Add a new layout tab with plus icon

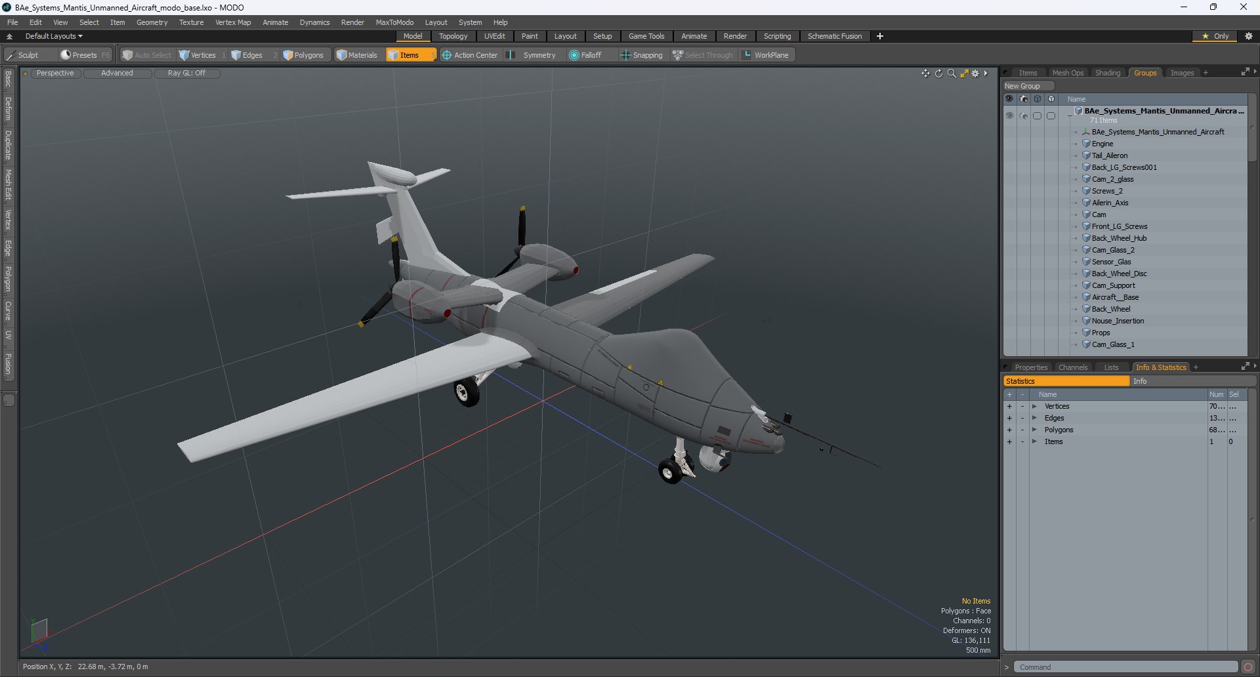[880, 36]
